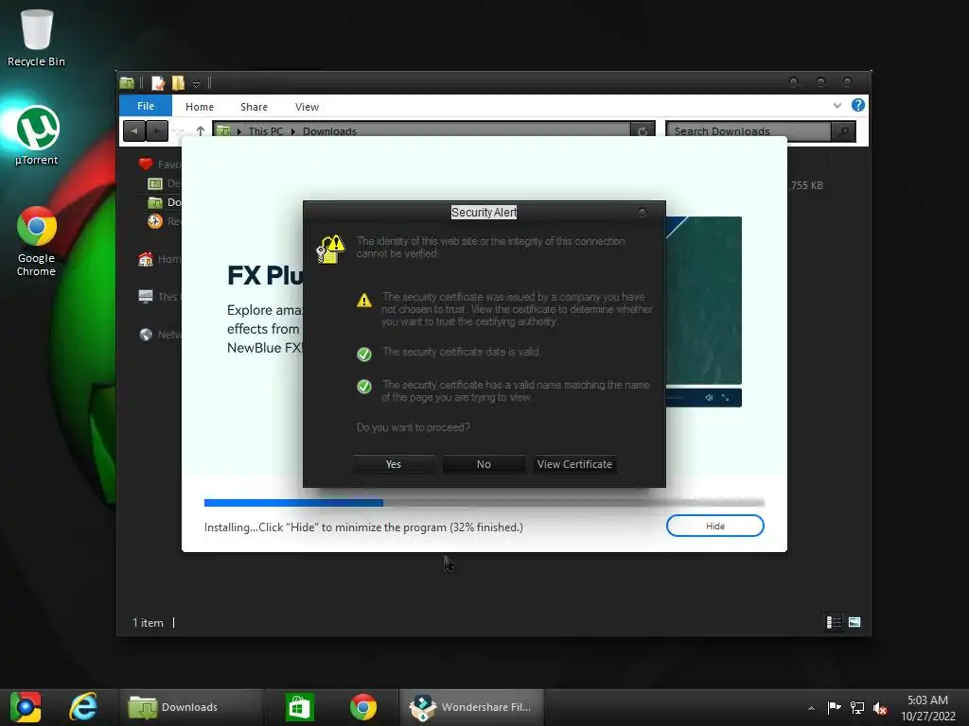Viewport: 969px width, 726px height.
Task: Select Network globe icon in the sidebar
Action: pos(146,335)
